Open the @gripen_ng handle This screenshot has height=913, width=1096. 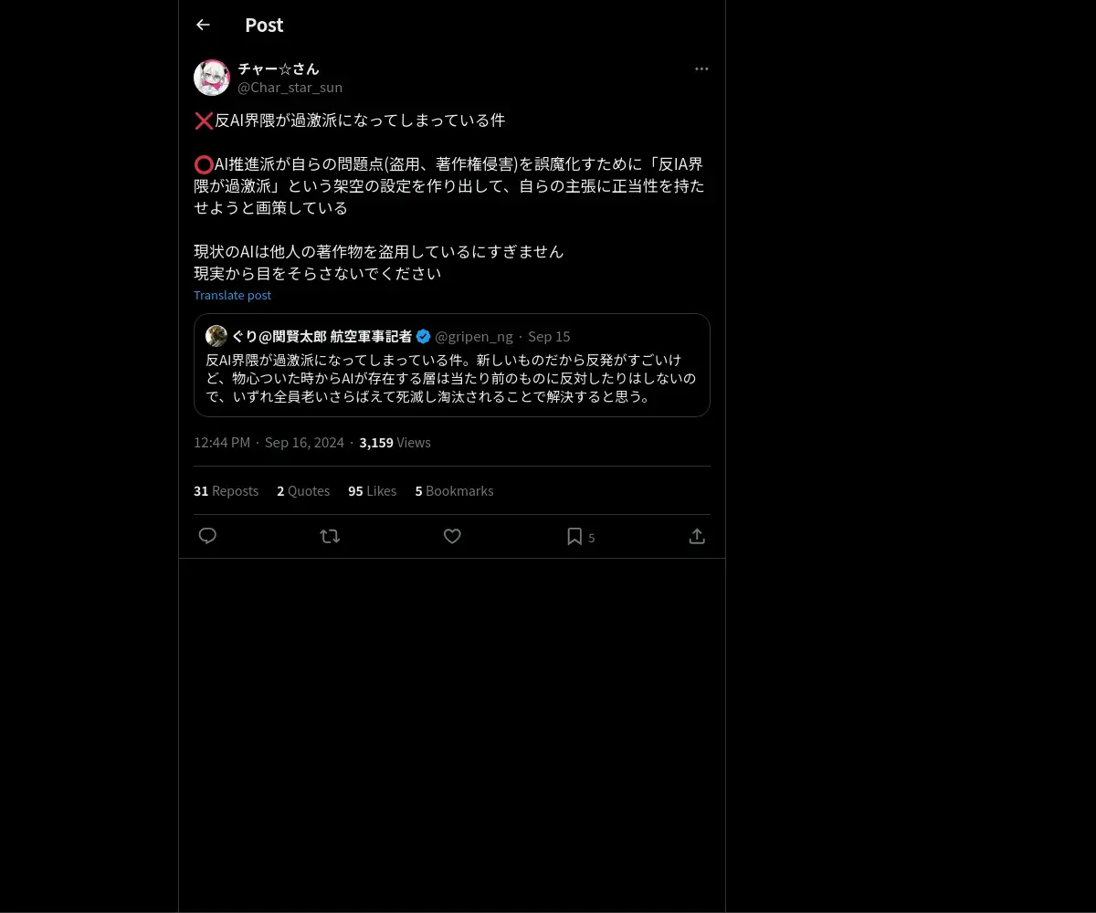474,336
